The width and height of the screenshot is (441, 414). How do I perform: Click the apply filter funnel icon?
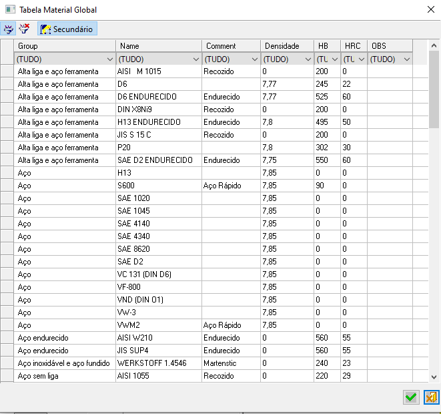point(8,29)
